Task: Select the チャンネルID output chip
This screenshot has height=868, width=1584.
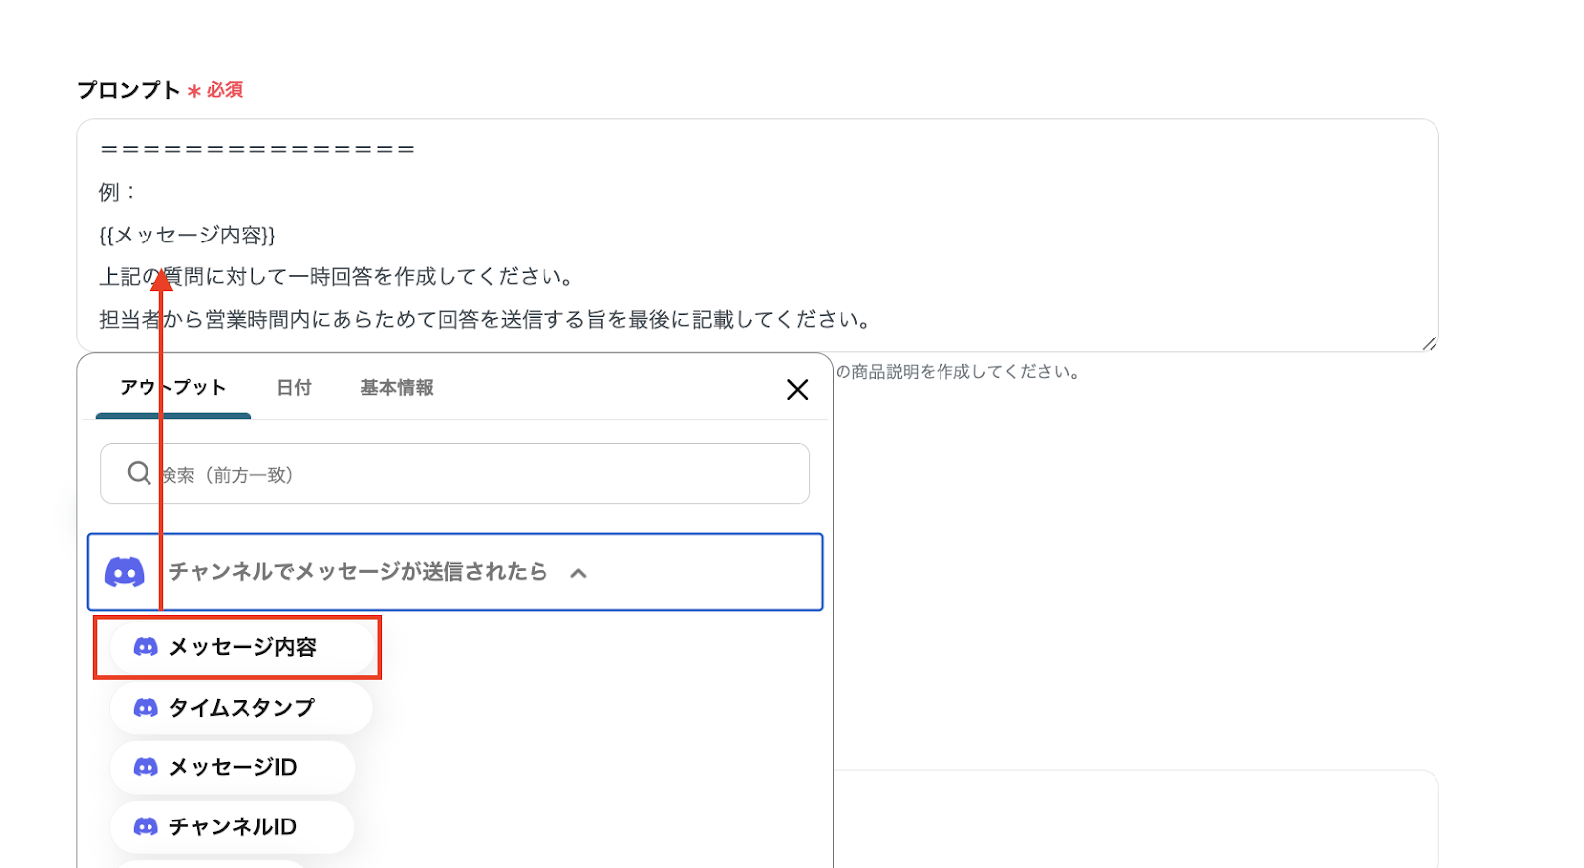Action: click(233, 827)
